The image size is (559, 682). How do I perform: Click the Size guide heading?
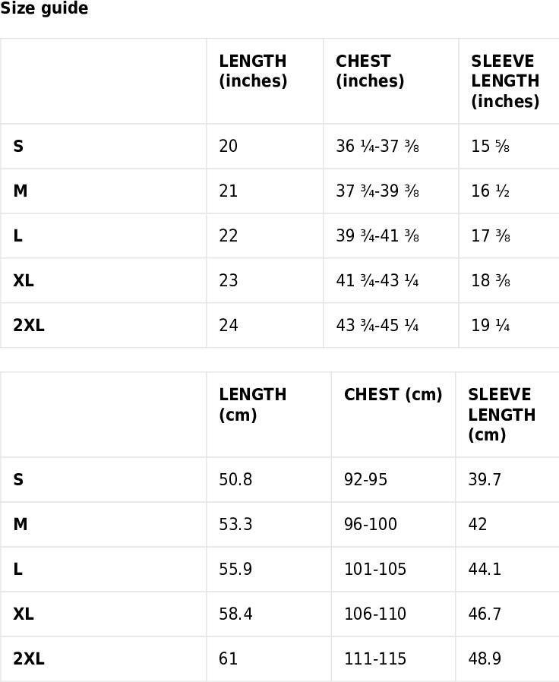tap(44, 8)
